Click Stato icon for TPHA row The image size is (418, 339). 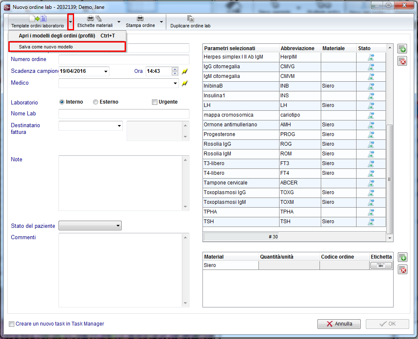point(371,212)
